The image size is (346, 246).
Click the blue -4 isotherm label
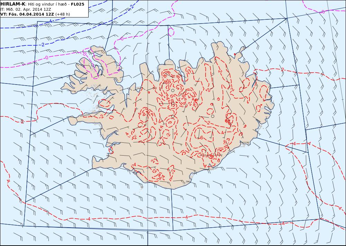click(50, 21)
